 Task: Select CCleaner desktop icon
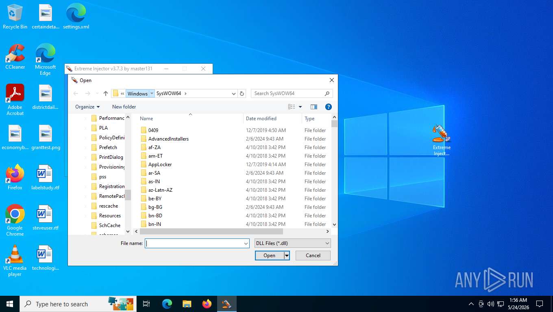[15, 57]
